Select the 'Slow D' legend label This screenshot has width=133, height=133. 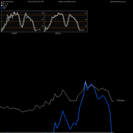(x=5, y=4)
